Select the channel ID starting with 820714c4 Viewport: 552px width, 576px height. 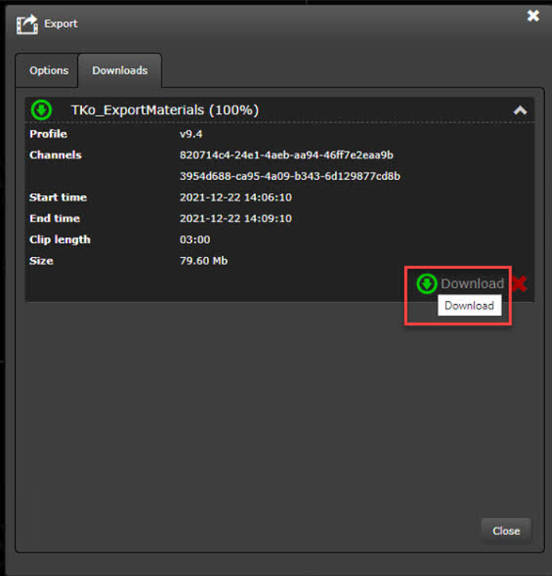point(286,155)
